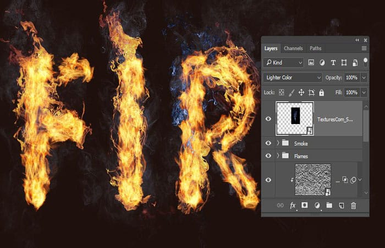Image resolution: width=385 pixels, height=248 pixels.
Task: Hide the clipped texture layer
Action: (x=268, y=180)
